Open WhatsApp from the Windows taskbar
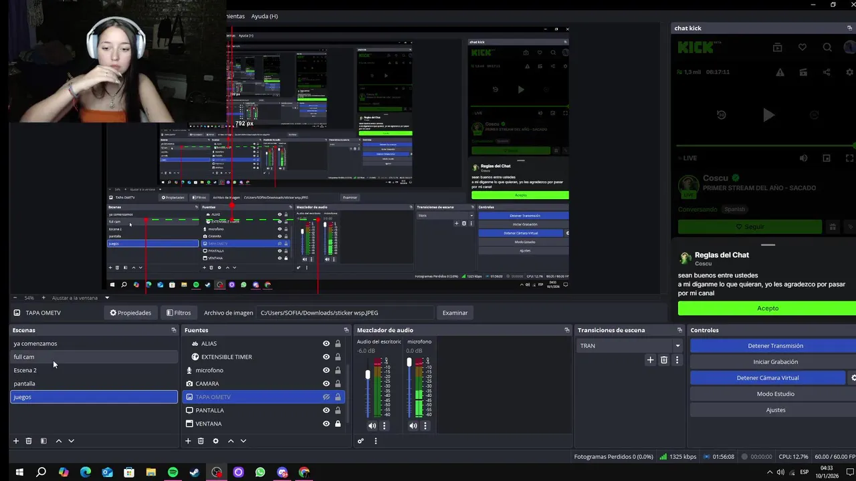The height and width of the screenshot is (481, 856). point(260,472)
